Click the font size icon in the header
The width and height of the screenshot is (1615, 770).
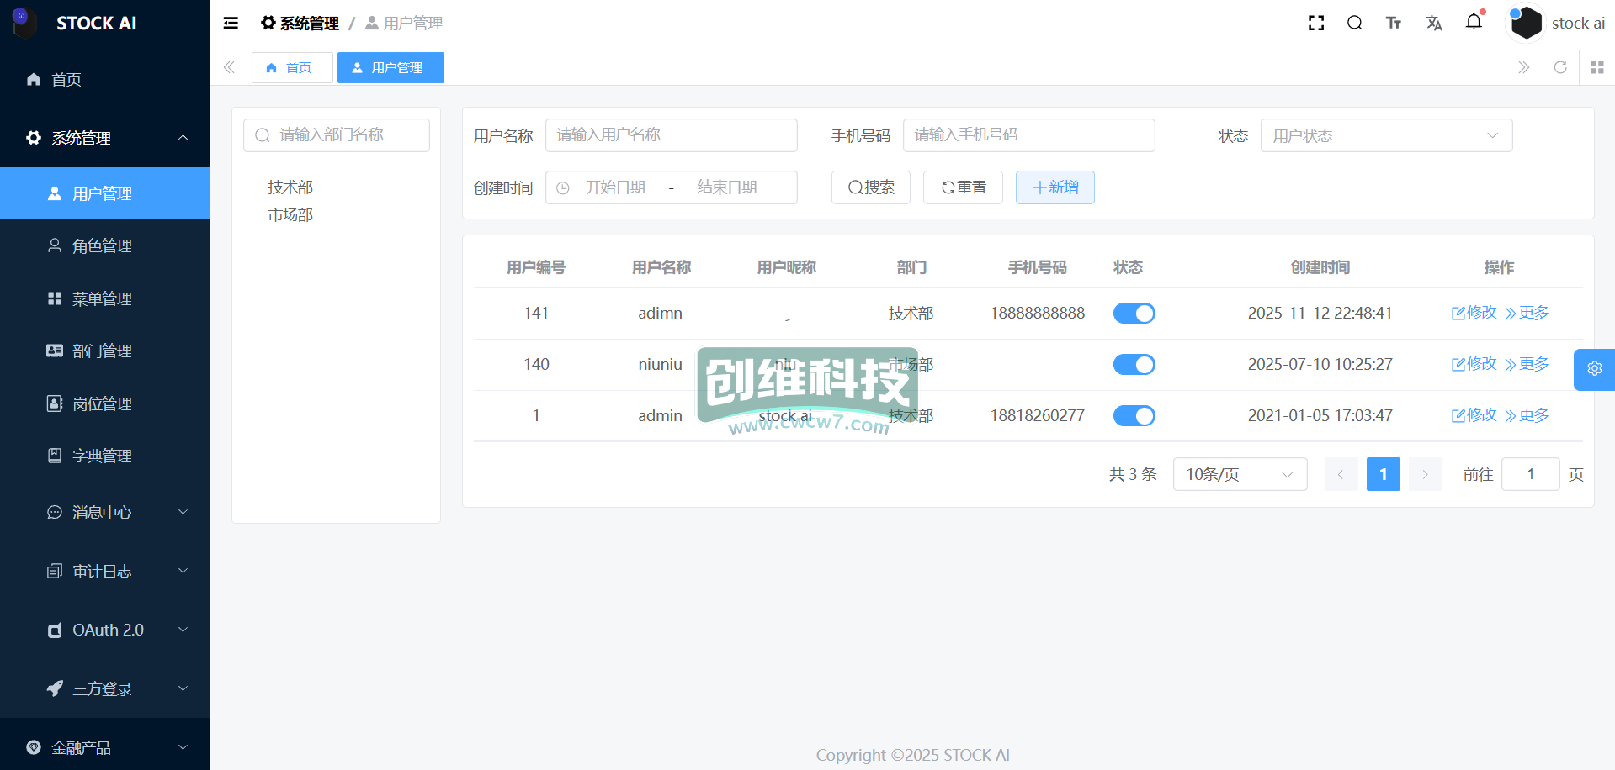1394,24
